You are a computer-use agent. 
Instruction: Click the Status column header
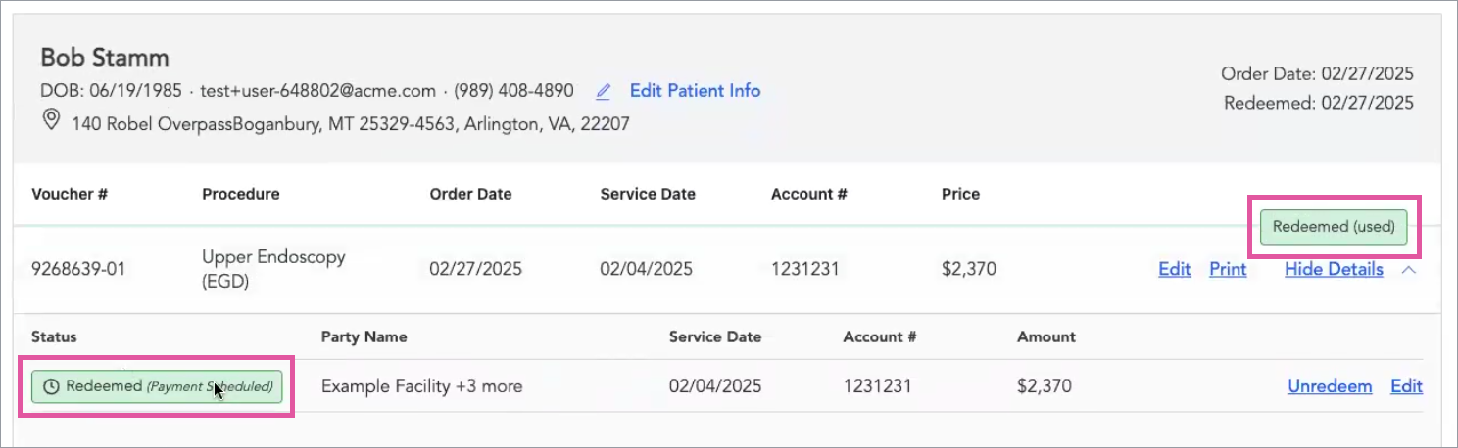(x=54, y=336)
